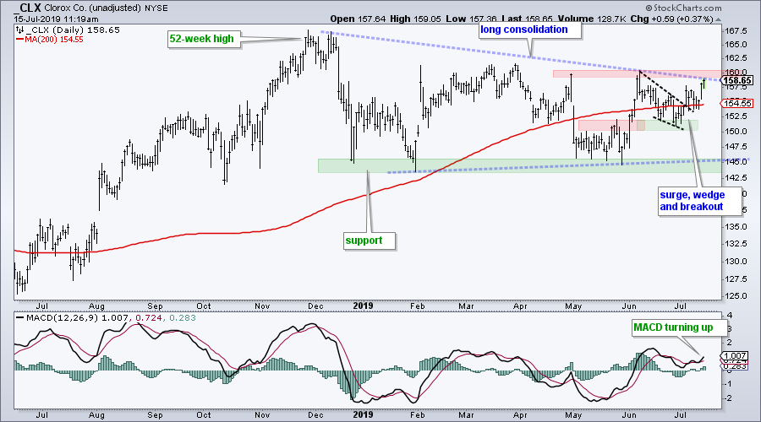761x422 pixels.
Task: Click the 130.0 price axis label
Action: click(x=736, y=261)
